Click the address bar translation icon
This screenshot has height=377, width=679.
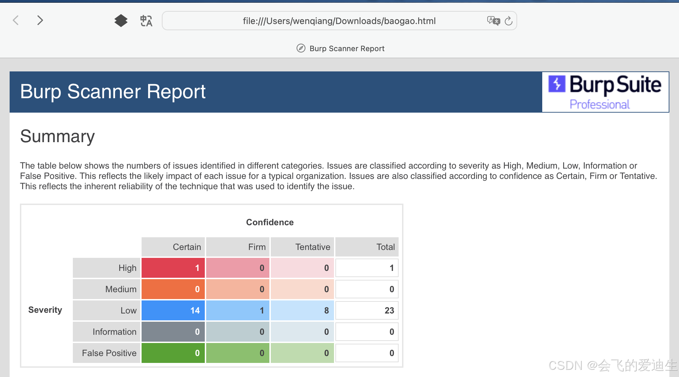point(493,21)
